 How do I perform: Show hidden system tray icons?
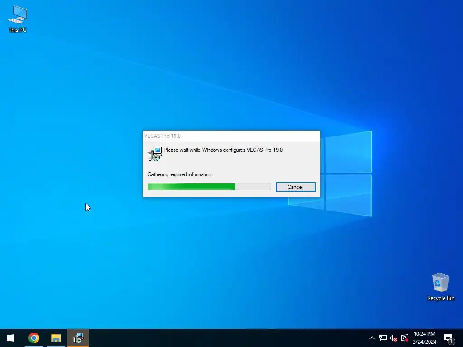pyautogui.click(x=372, y=338)
